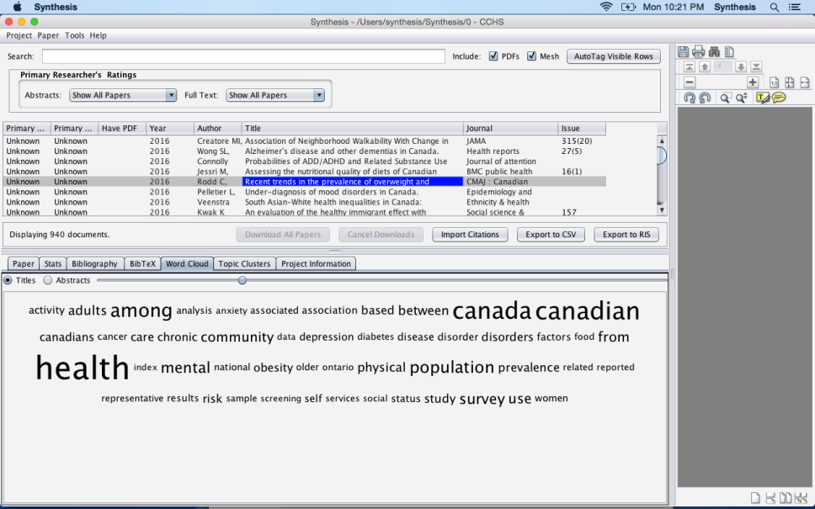815x509 pixels.
Task: Switch to the Paper tab
Action: (24, 264)
